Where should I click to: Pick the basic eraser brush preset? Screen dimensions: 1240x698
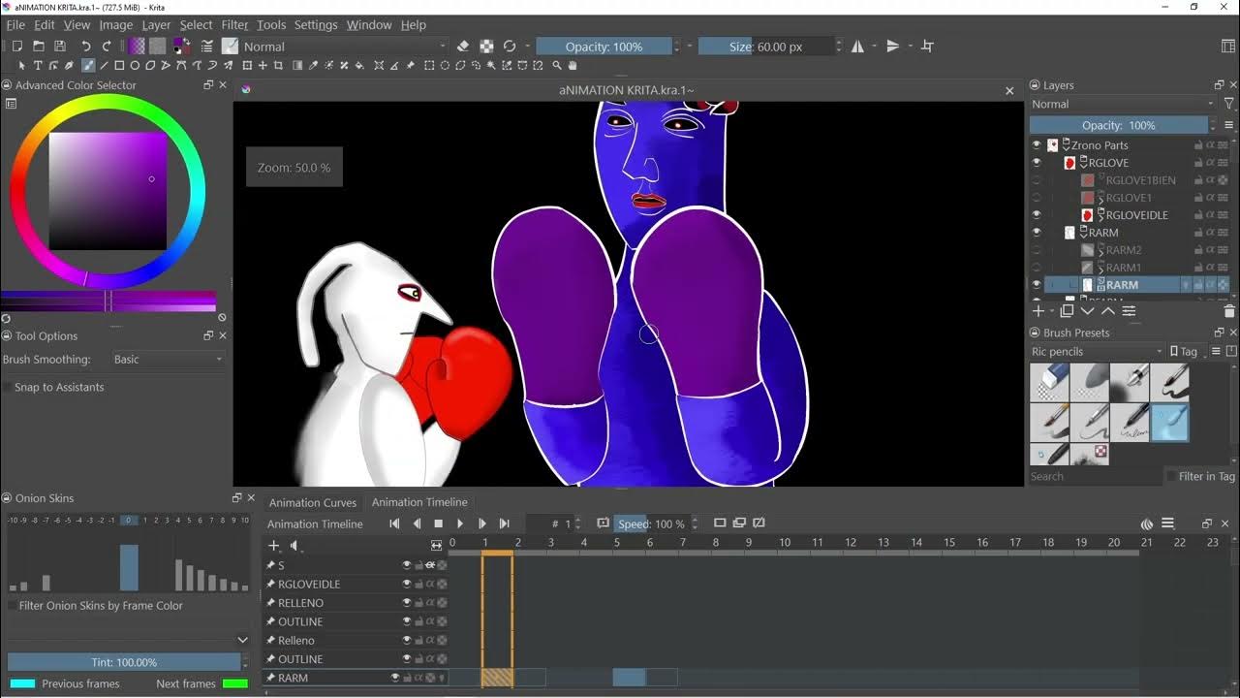coord(1049,383)
